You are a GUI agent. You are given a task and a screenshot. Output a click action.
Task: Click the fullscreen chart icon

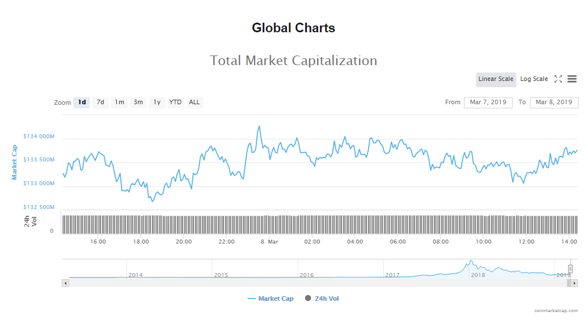(558, 79)
